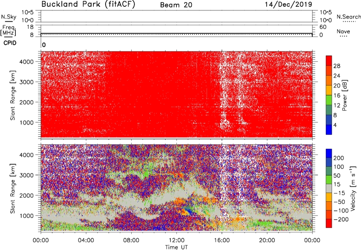Click the green 15–50 velocity swatch

[x=329, y=180]
